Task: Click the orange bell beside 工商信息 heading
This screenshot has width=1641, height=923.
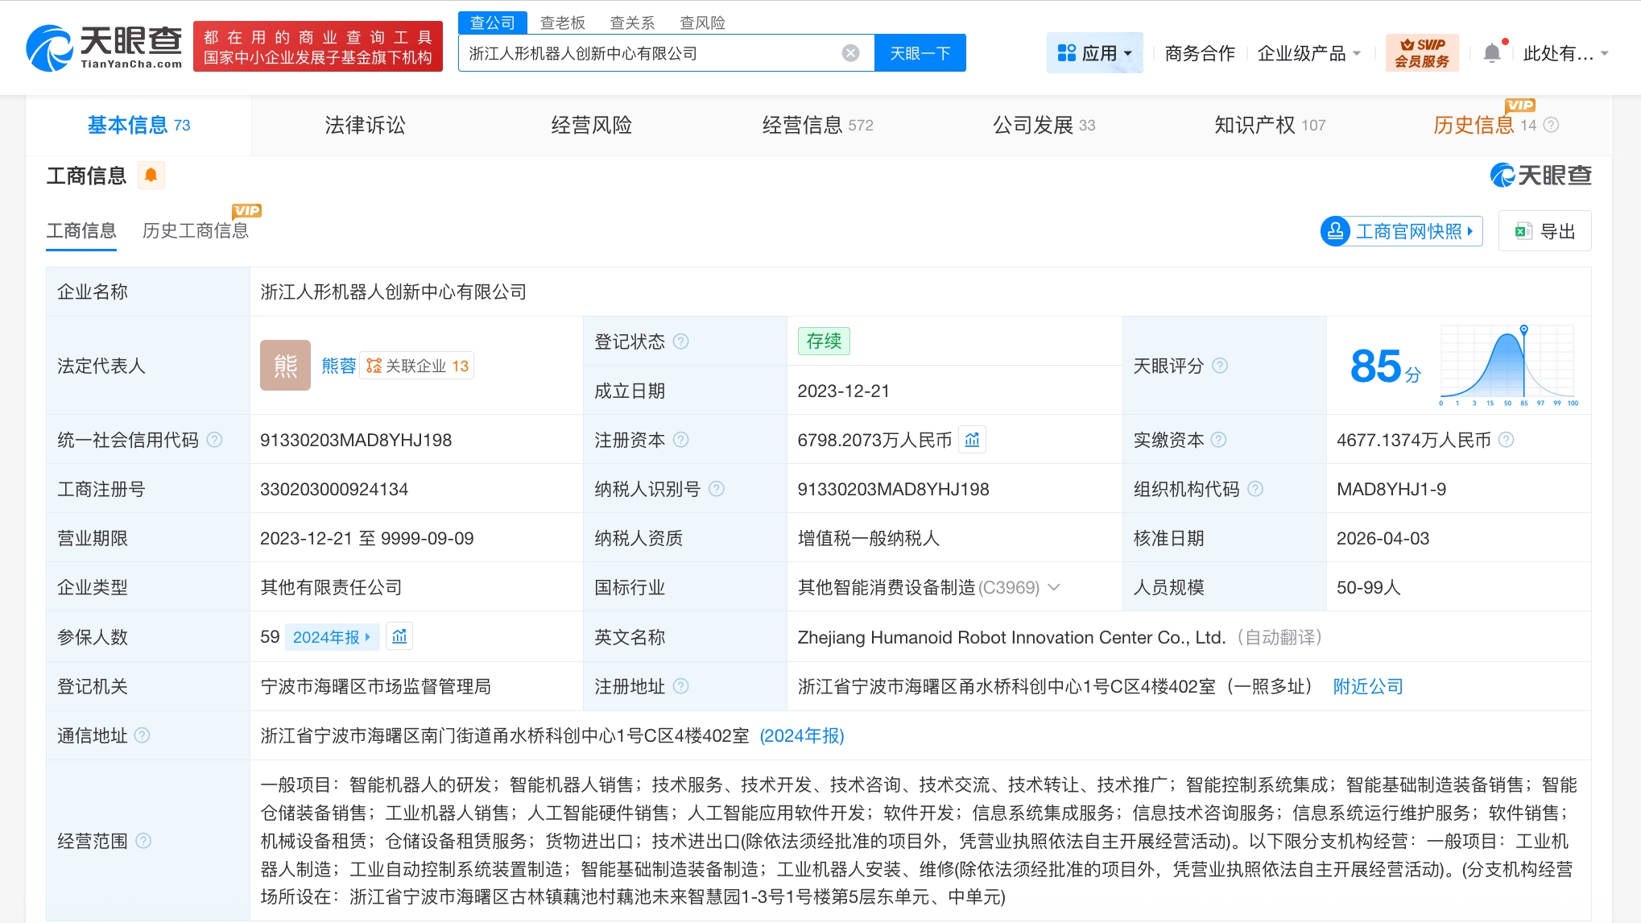Action: (151, 175)
